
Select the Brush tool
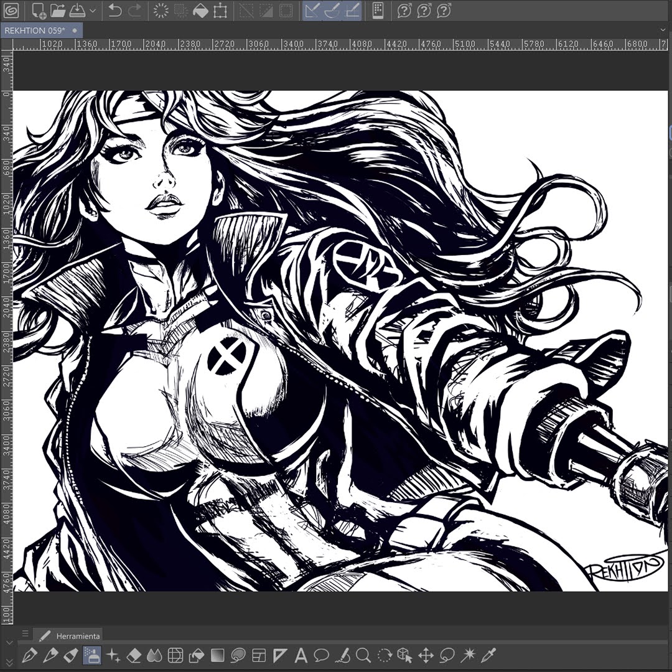click(71, 655)
